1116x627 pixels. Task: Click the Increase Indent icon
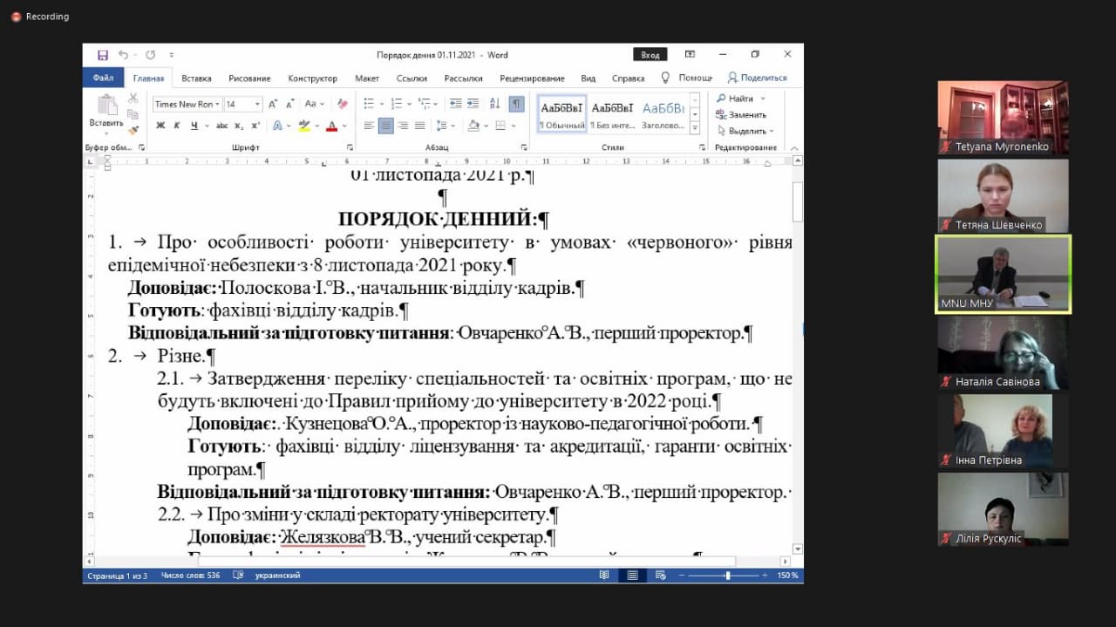pos(473,104)
